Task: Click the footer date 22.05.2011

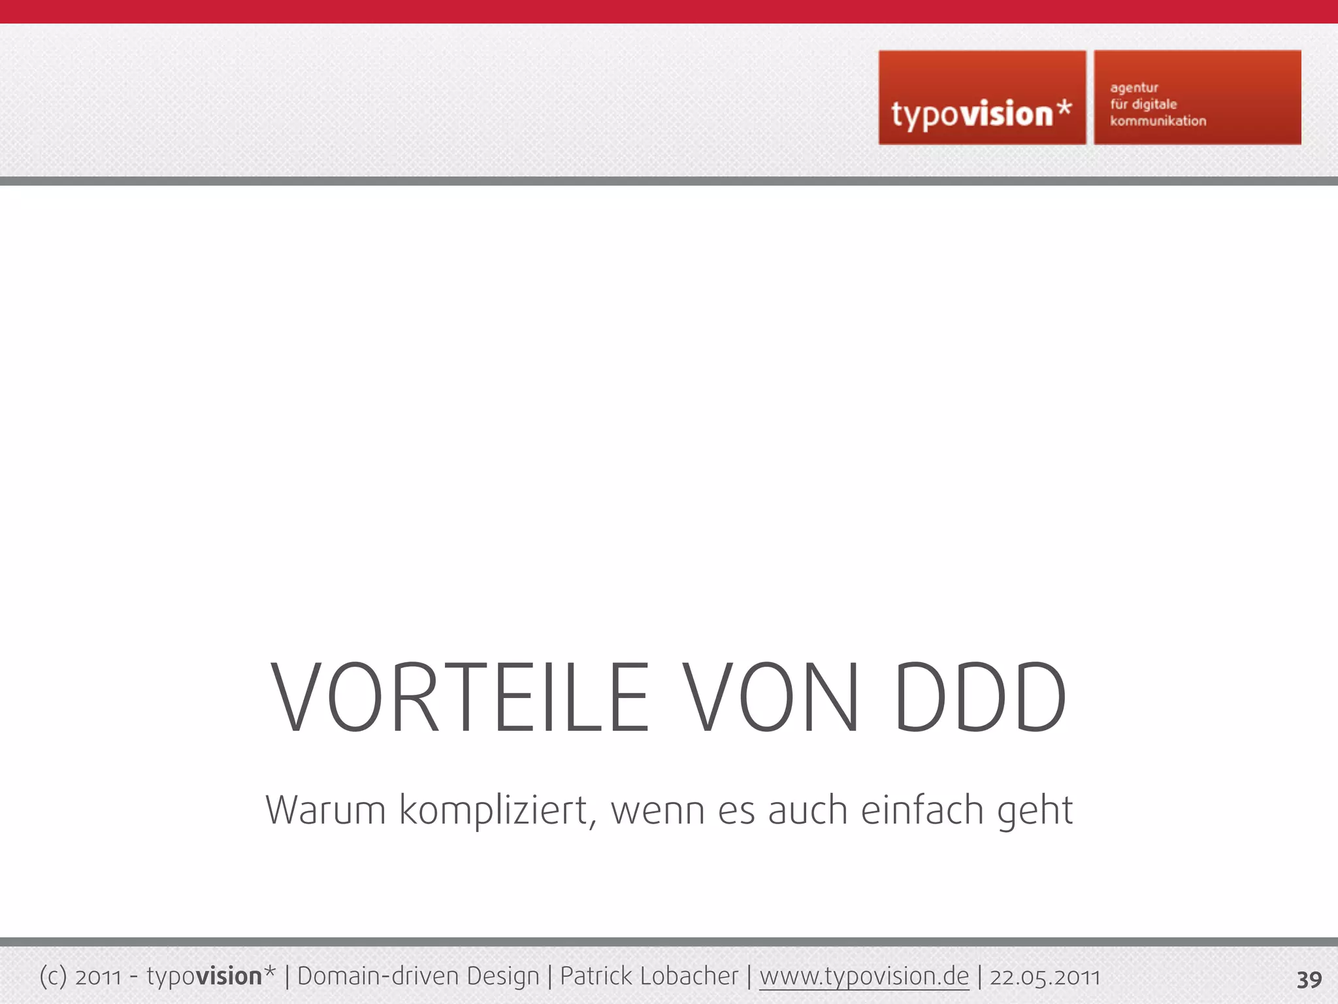Action: point(1045,977)
